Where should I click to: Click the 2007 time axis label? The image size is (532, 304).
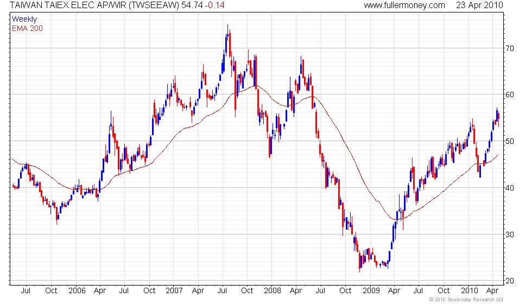tap(174, 291)
